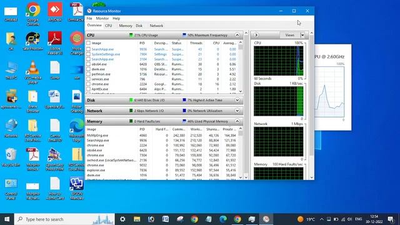Switch to the Disk tab
Screen dimensions: 400x225
click(x=139, y=26)
